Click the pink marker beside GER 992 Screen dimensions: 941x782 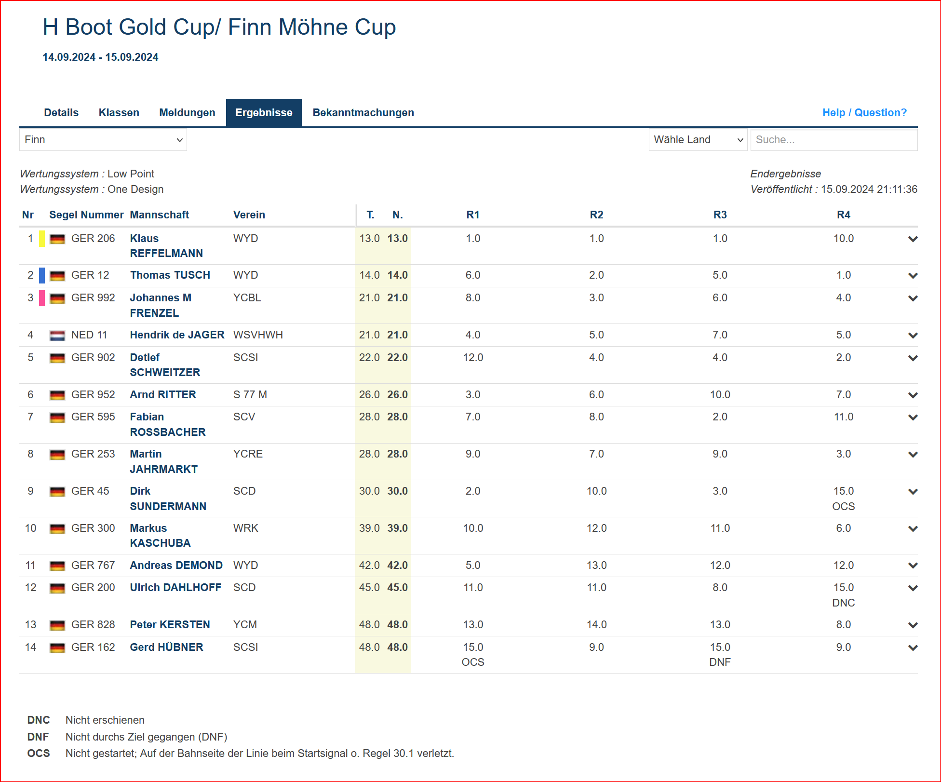pos(42,298)
